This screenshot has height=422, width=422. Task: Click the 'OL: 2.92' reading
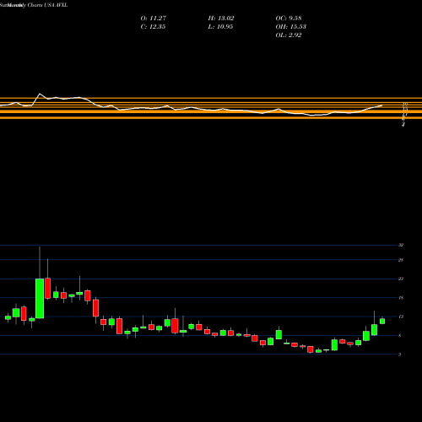[289, 35]
